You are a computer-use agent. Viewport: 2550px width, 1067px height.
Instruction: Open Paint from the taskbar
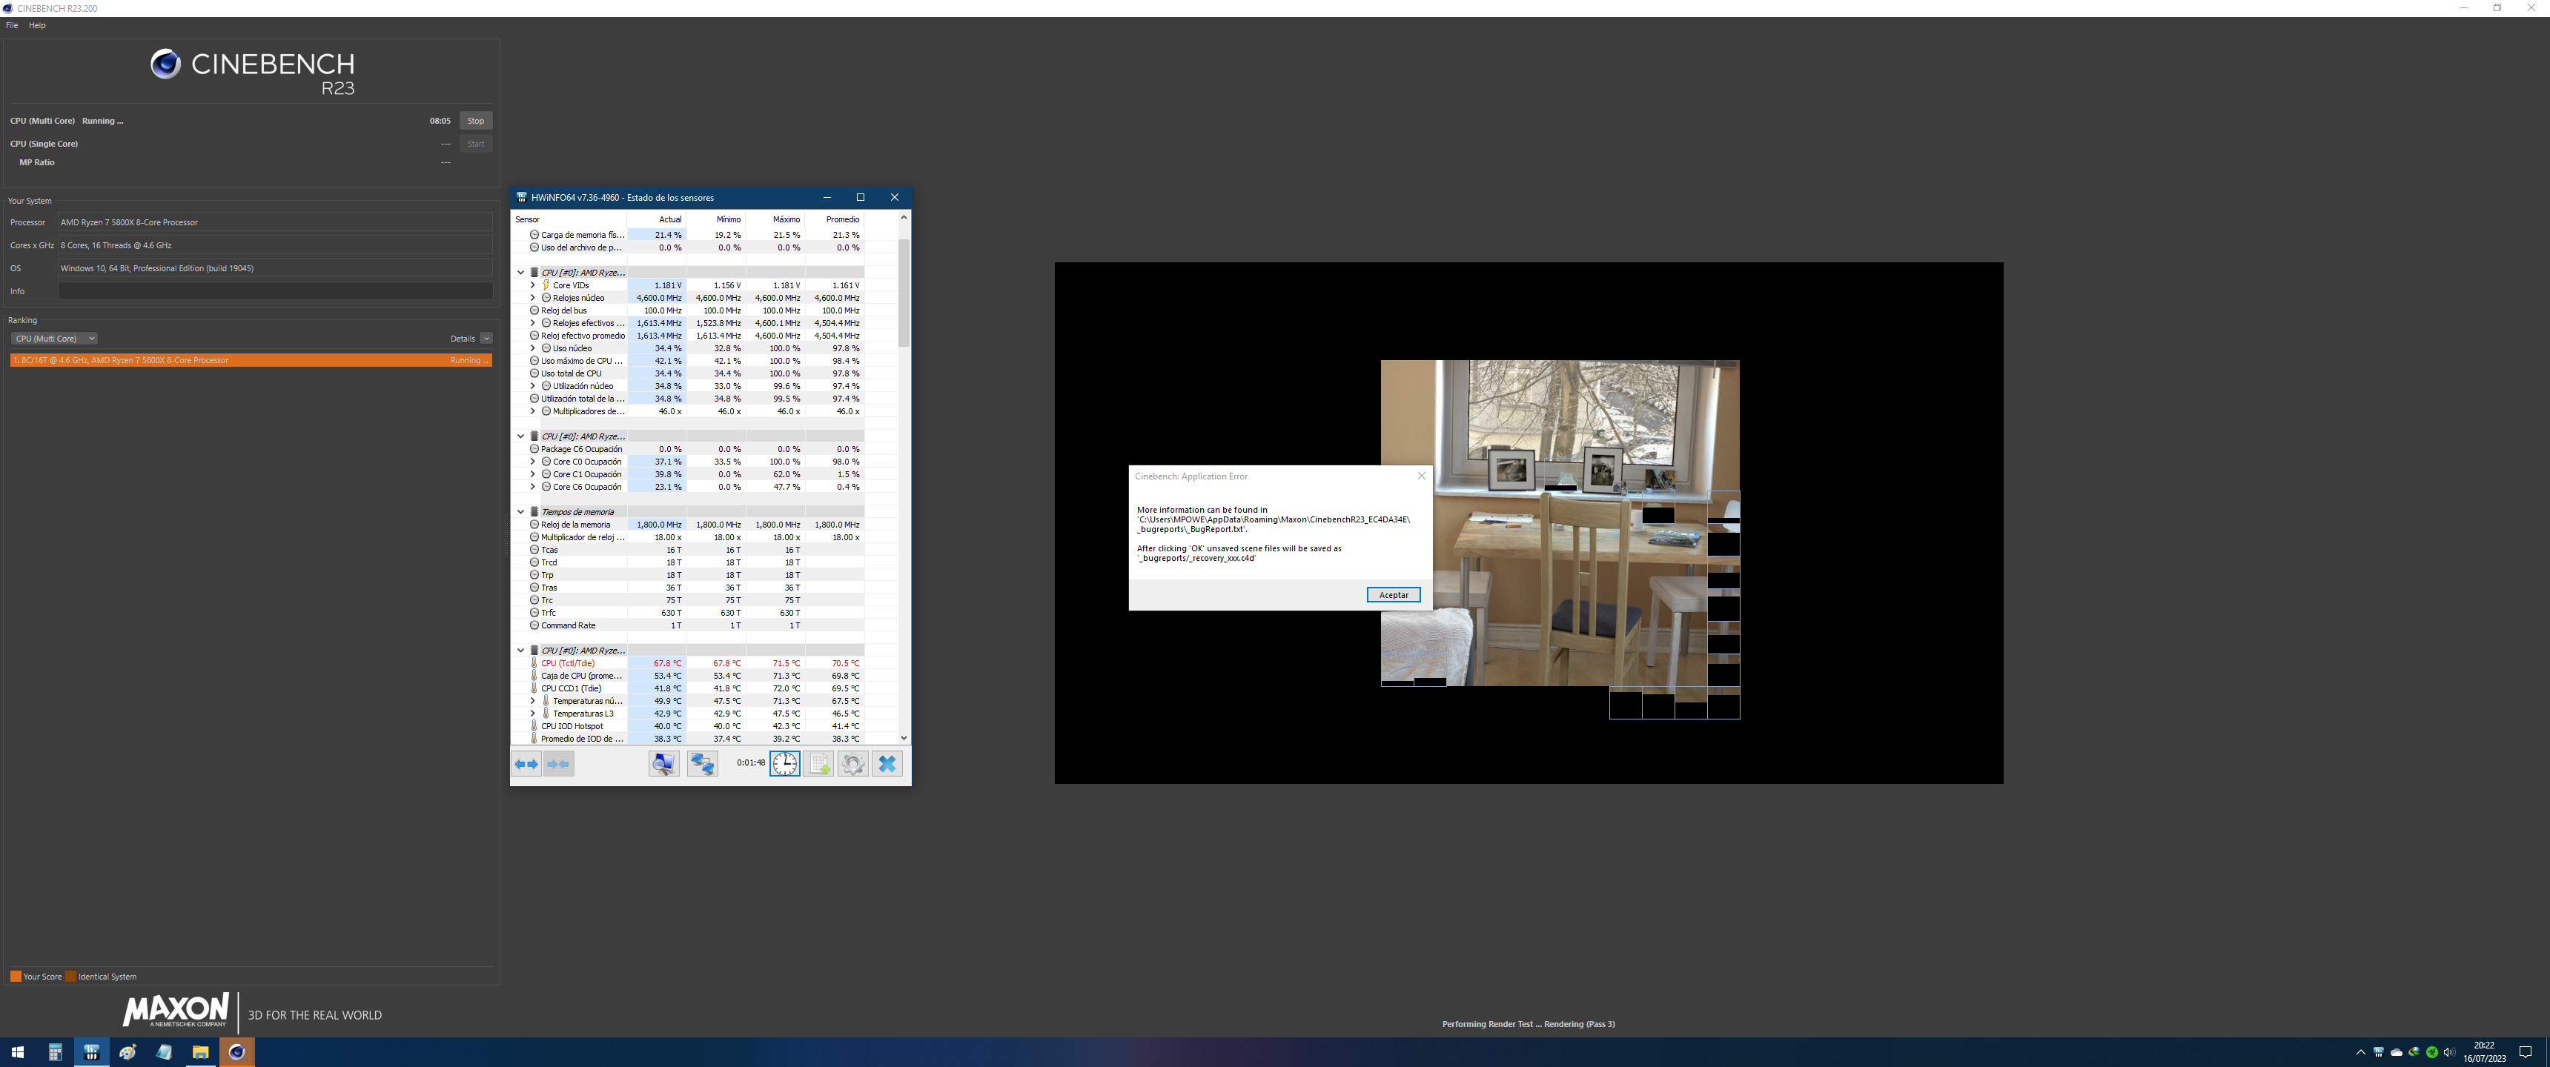[x=127, y=1052]
